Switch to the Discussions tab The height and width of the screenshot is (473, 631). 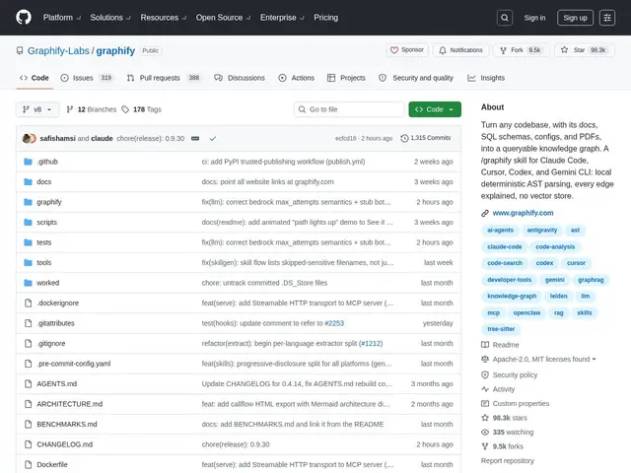(240, 78)
